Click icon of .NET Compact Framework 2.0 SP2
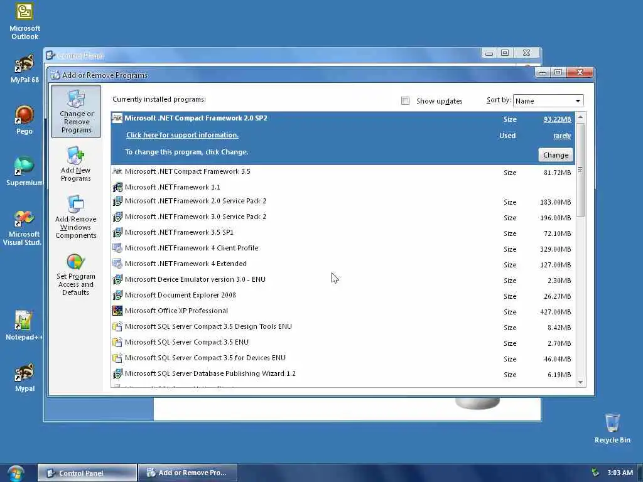Viewport: 643px width, 482px height. point(117,118)
